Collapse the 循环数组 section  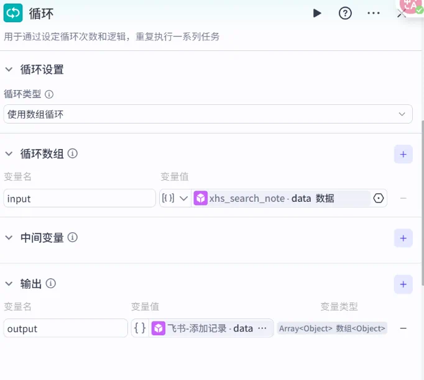(x=9, y=153)
